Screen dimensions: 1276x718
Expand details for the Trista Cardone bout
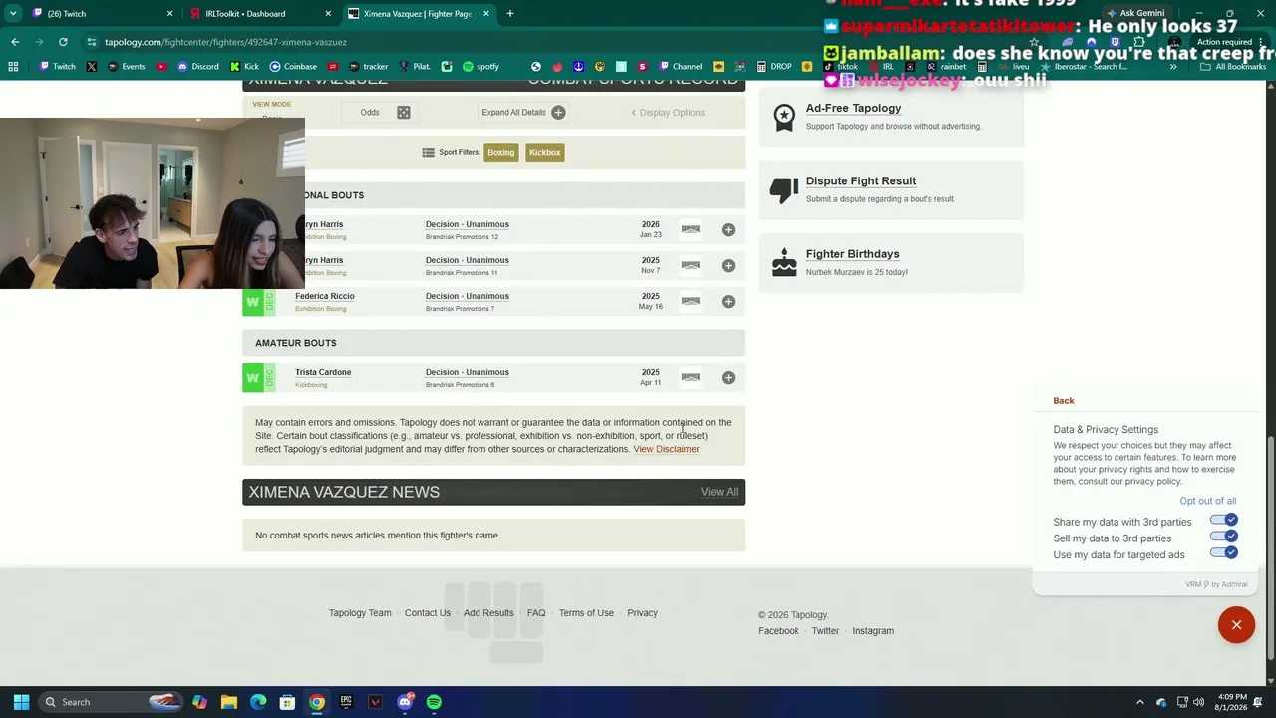click(x=728, y=377)
